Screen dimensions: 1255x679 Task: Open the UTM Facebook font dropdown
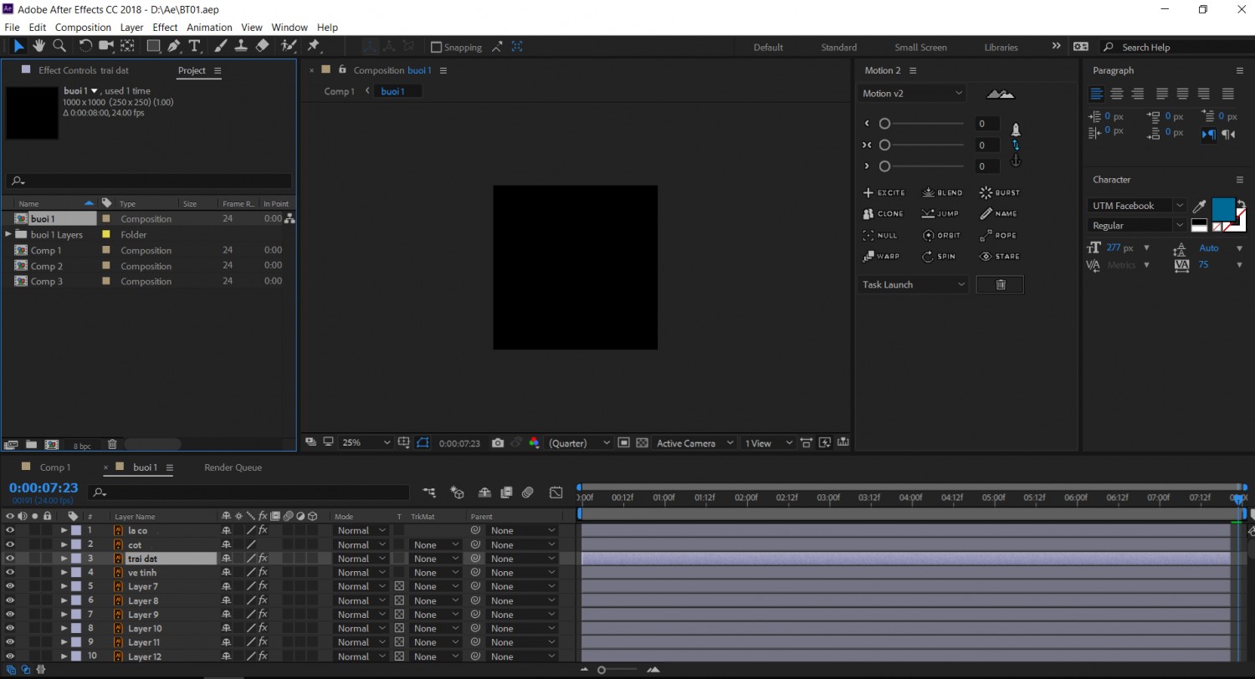[1137, 206]
